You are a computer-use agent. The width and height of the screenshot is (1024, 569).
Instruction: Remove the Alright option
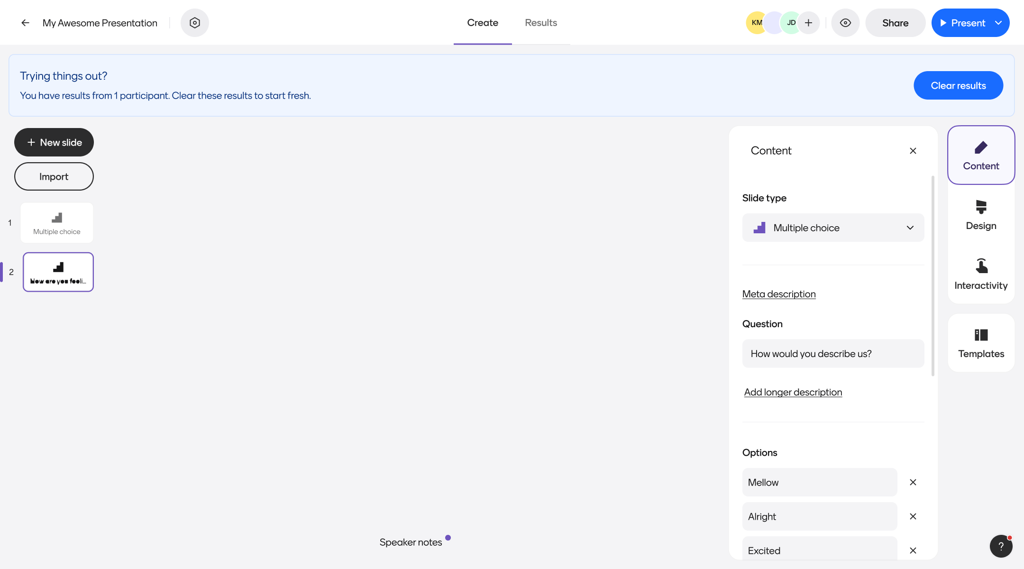[913, 516]
